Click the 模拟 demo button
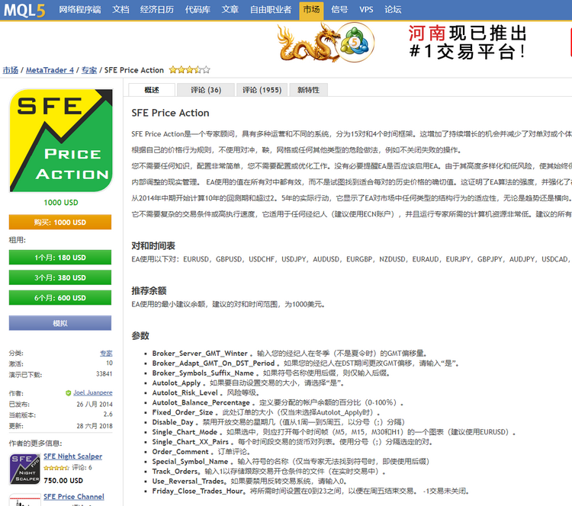The image size is (572, 506). [60, 323]
